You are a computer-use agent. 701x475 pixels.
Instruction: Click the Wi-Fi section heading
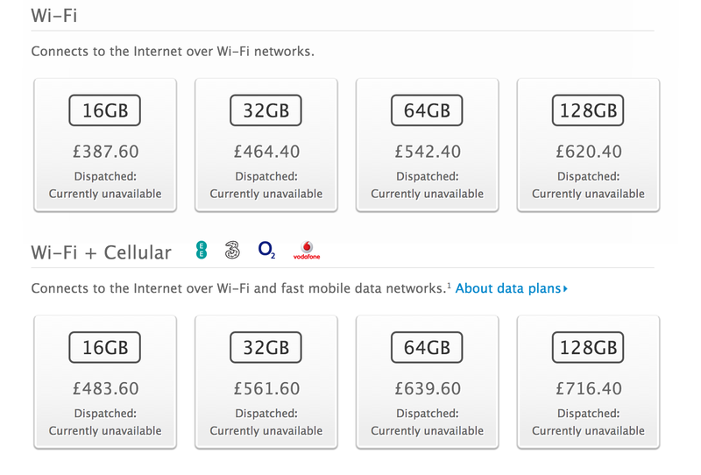tap(54, 16)
